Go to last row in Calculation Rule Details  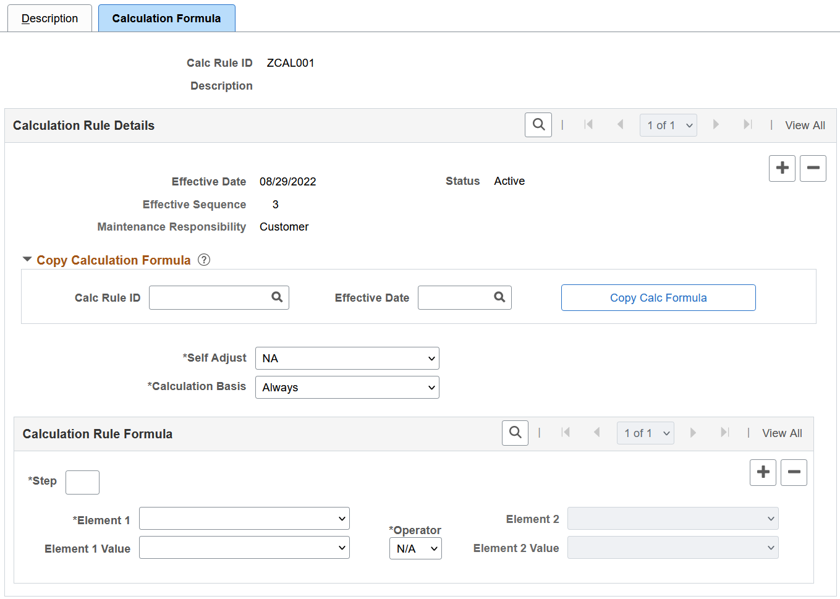(x=747, y=125)
